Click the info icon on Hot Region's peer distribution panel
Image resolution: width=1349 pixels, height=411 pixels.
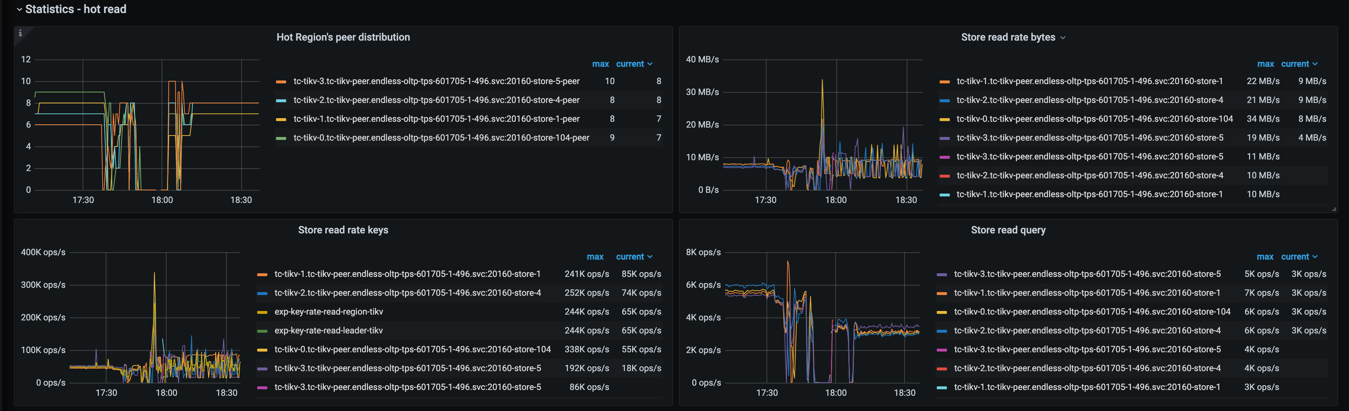click(x=20, y=33)
